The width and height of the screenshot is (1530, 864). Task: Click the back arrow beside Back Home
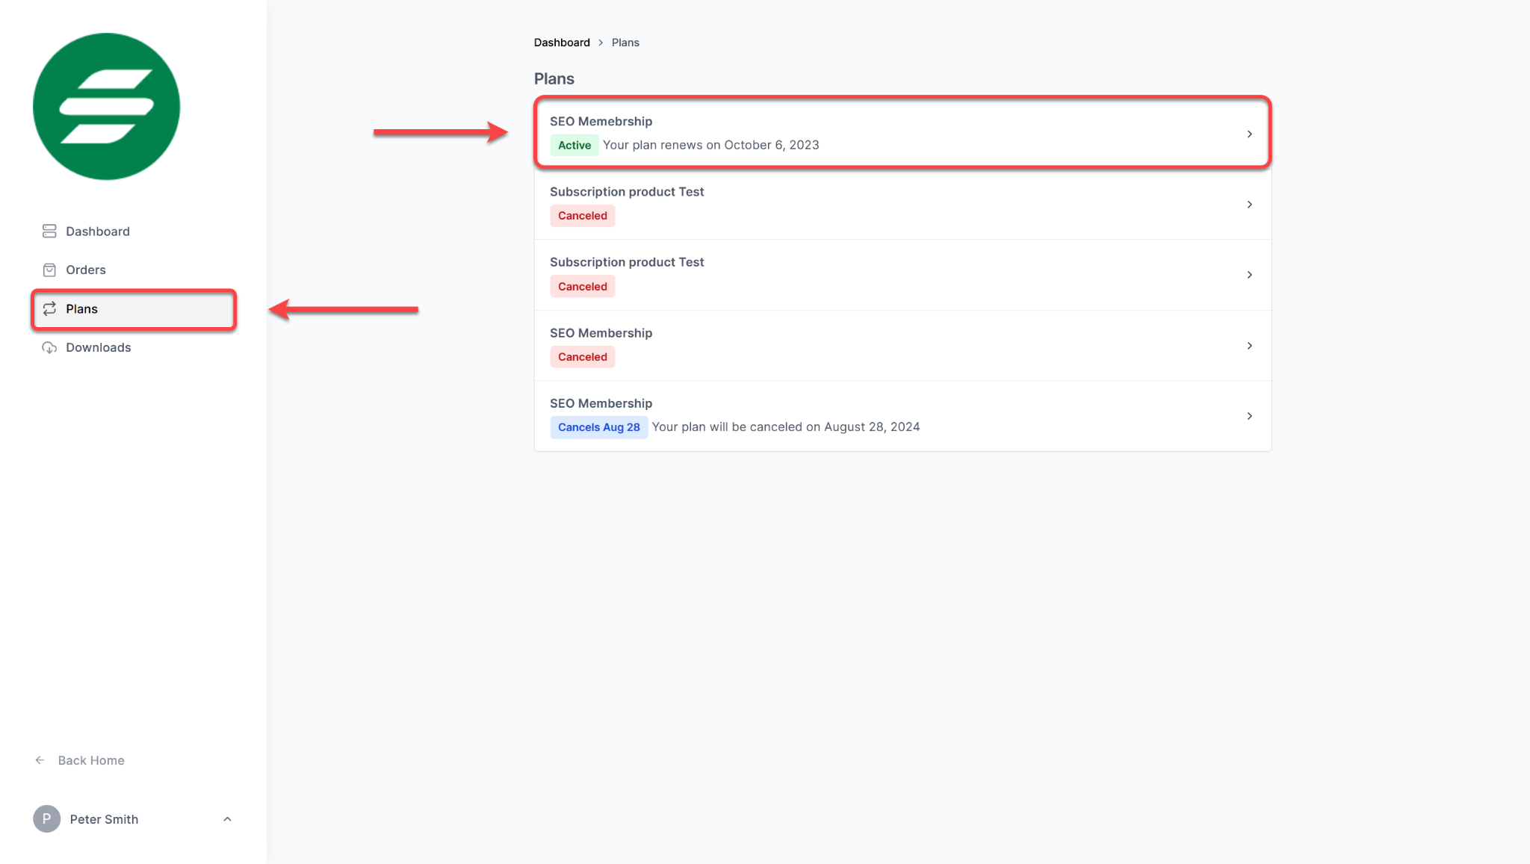tap(40, 759)
